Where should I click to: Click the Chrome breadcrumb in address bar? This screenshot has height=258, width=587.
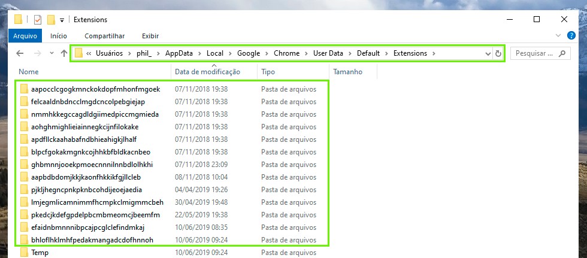[286, 53]
